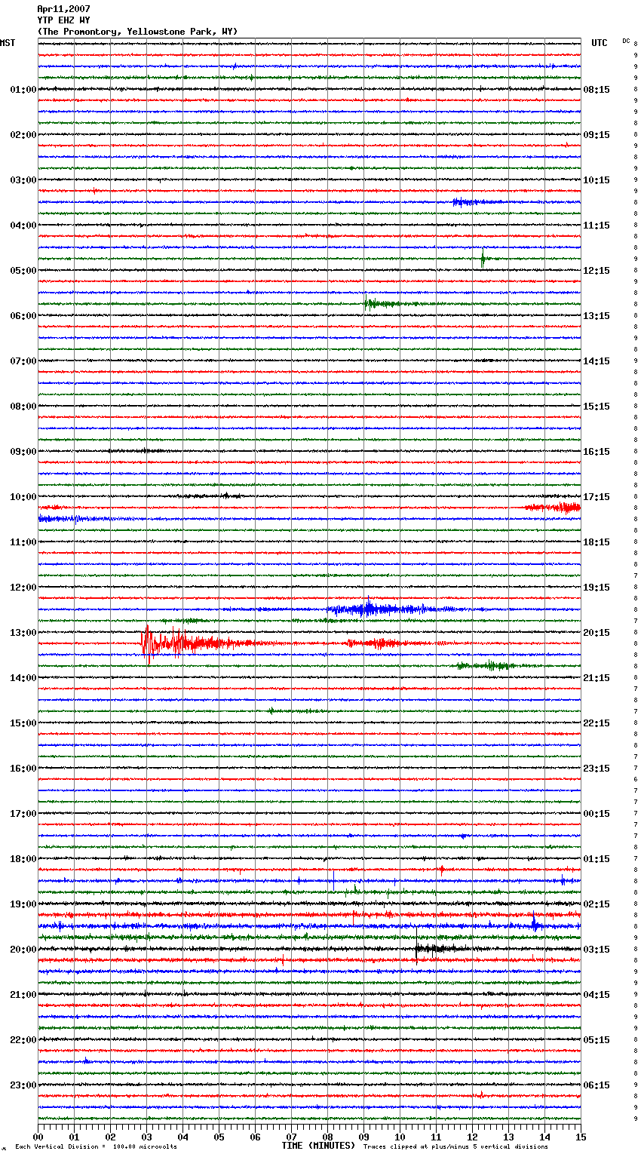This screenshot has height=1157, width=641.
Task: Click the "14:15" UTC time label
Action: (597, 361)
